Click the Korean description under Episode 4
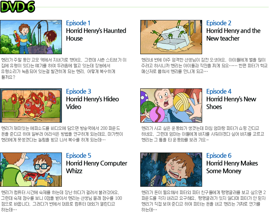The image size is (269, 214). (x=203, y=134)
